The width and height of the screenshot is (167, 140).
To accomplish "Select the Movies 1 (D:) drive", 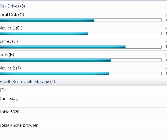I will 11,28.
